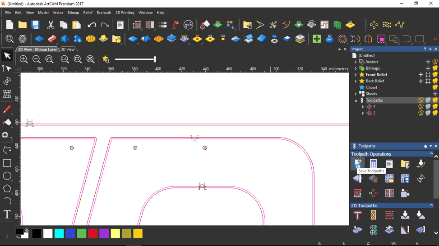The width and height of the screenshot is (439, 246).
Task: Open the File menu
Action: point(8,13)
